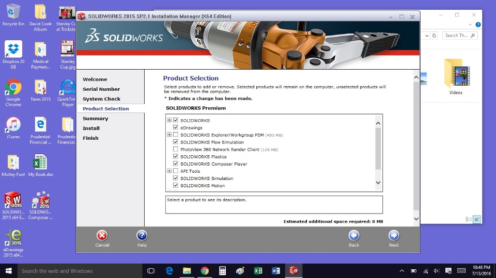The height and width of the screenshot is (278, 496).
Task: Expand the API Tools tree node
Action: [x=169, y=171]
